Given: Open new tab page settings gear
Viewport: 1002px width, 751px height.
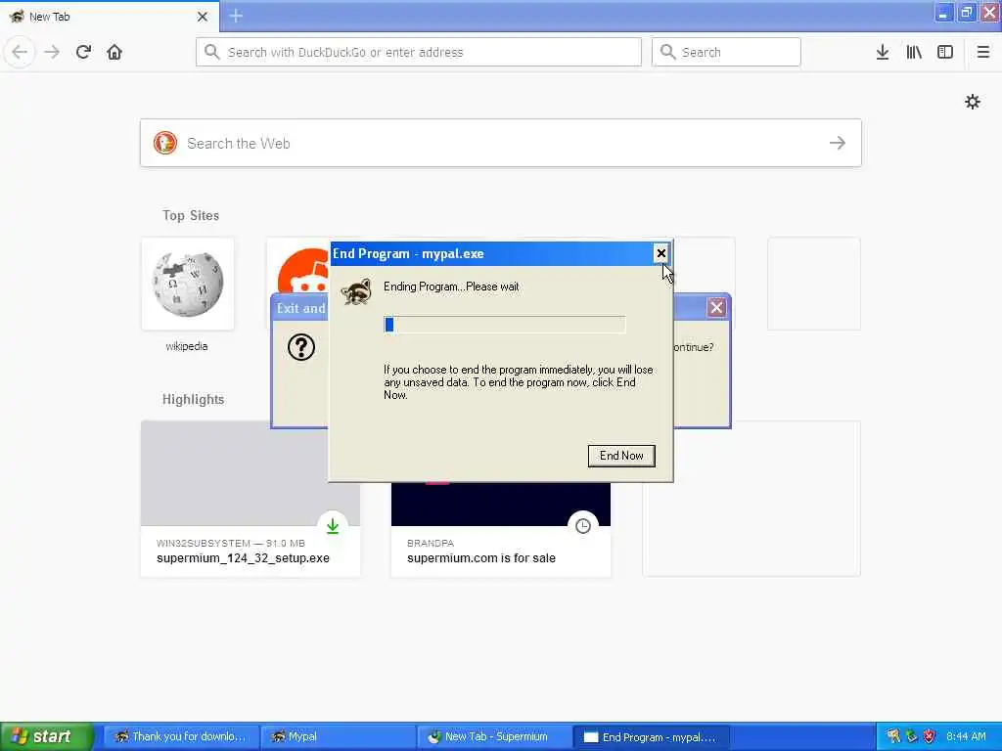Looking at the screenshot, I should coord(973,102).
